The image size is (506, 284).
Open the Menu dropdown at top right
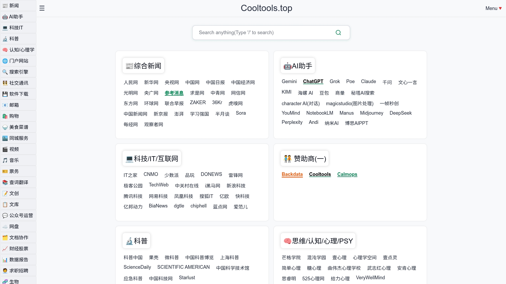(493, 8)
